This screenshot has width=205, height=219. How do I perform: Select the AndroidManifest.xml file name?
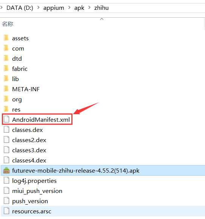pos(41,120)
